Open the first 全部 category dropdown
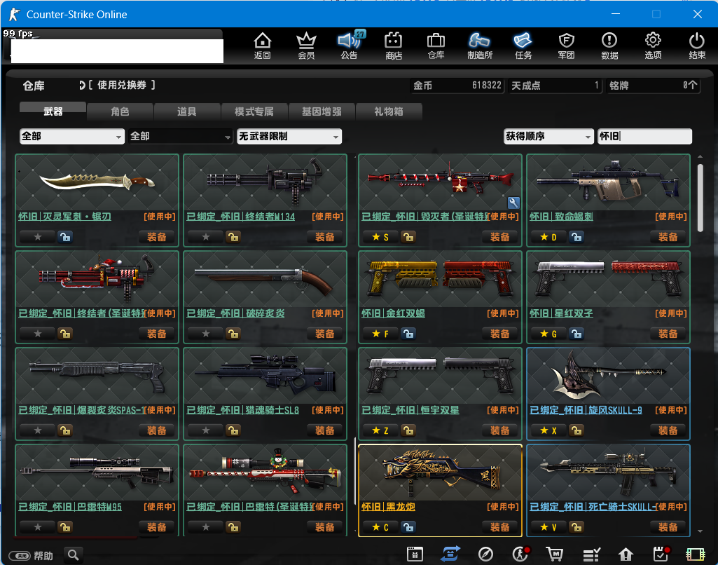This screenshot has width=718, height=565. pos(72,136)
